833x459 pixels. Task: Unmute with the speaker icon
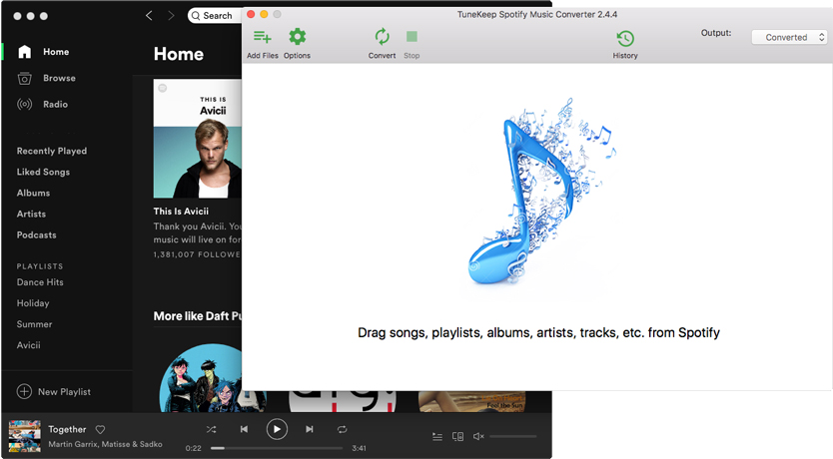[478, 437]
